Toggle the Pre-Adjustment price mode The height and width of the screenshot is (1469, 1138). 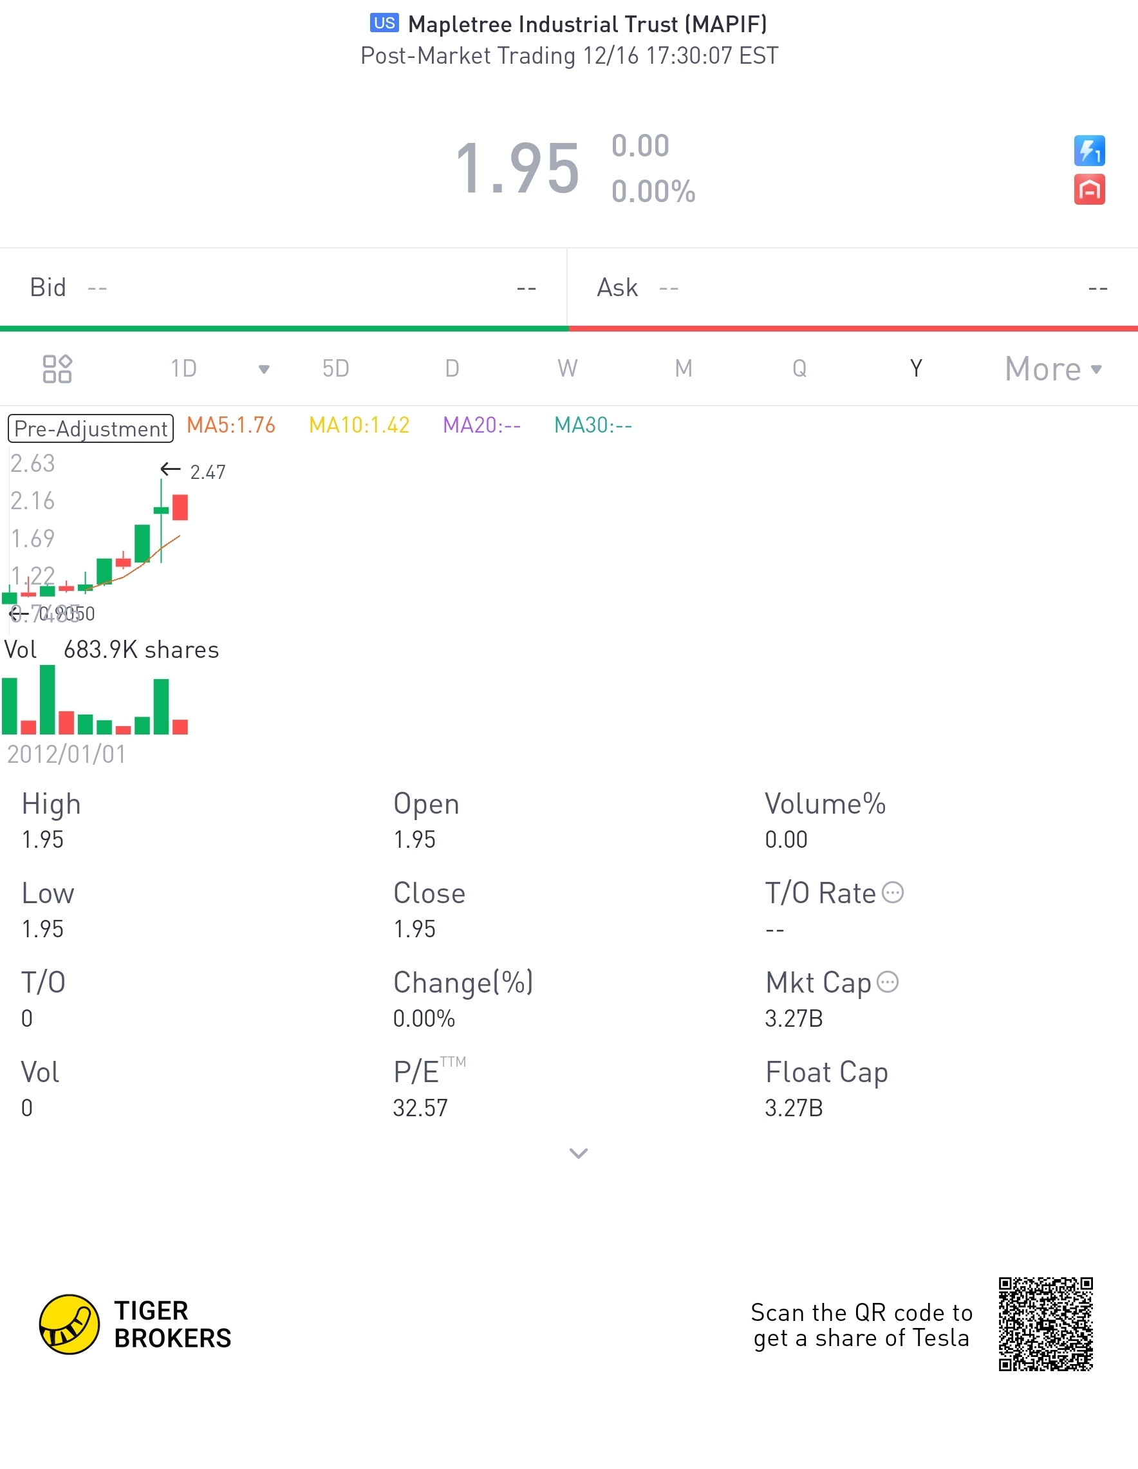91,429
